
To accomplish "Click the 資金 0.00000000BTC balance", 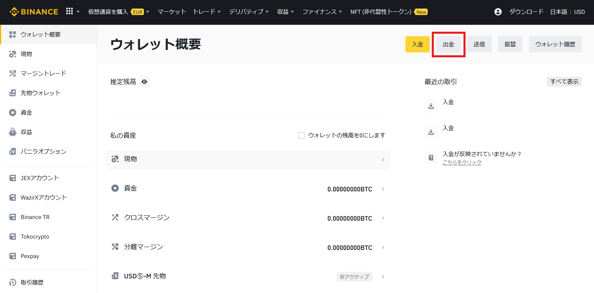I will (x=350, y=189).
